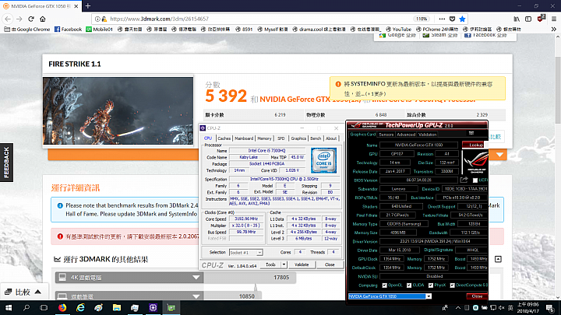Open GPU-Z graphics card selection dropdown
The height and width of the screenshot is (315, 561).
(x=429, y=296)
